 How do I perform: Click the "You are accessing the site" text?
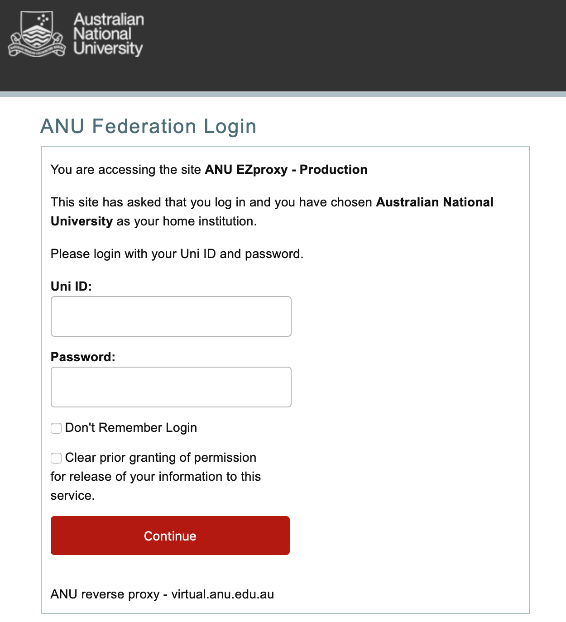pyautogui.click(x=126, y=169)
